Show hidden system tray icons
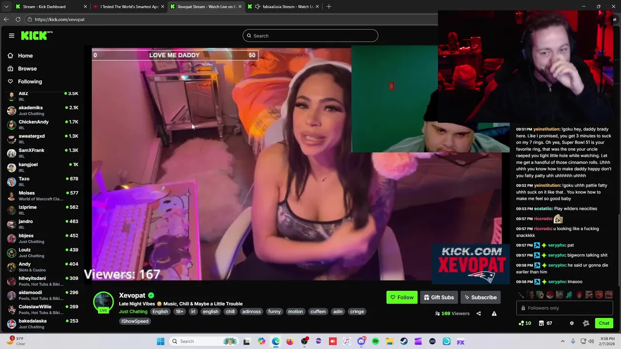Screen dimensions: 621x349 pyautogui.click(x=563, y=341)
